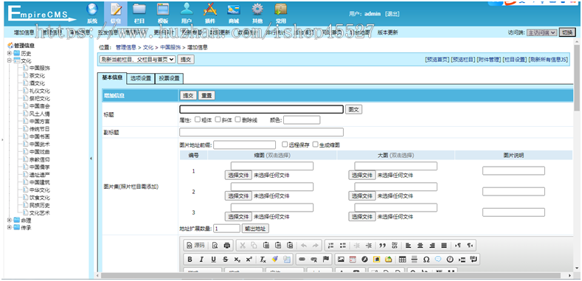Click the 切换 (Switch) button
This screenshot has width=582, height=281.
(567, 32)
